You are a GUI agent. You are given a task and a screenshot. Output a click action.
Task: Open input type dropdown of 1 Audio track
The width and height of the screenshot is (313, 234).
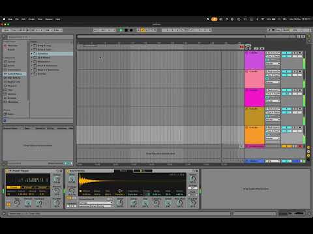[x=273, y=53]
